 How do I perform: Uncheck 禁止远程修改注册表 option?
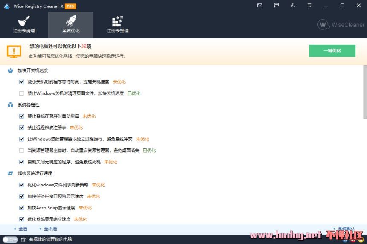tap(21, 128)
